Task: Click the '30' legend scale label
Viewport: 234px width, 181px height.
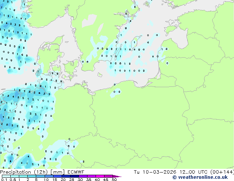Action: click(x=80, y=180)
